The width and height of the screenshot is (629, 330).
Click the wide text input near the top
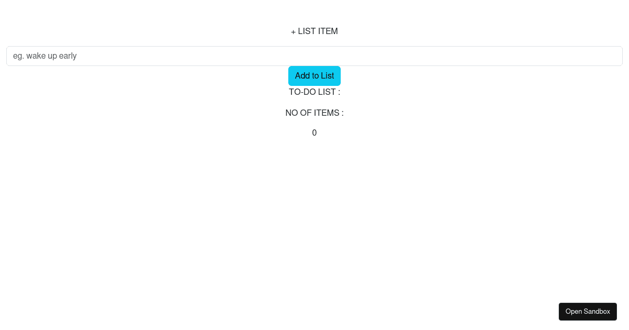coord(314,56)
